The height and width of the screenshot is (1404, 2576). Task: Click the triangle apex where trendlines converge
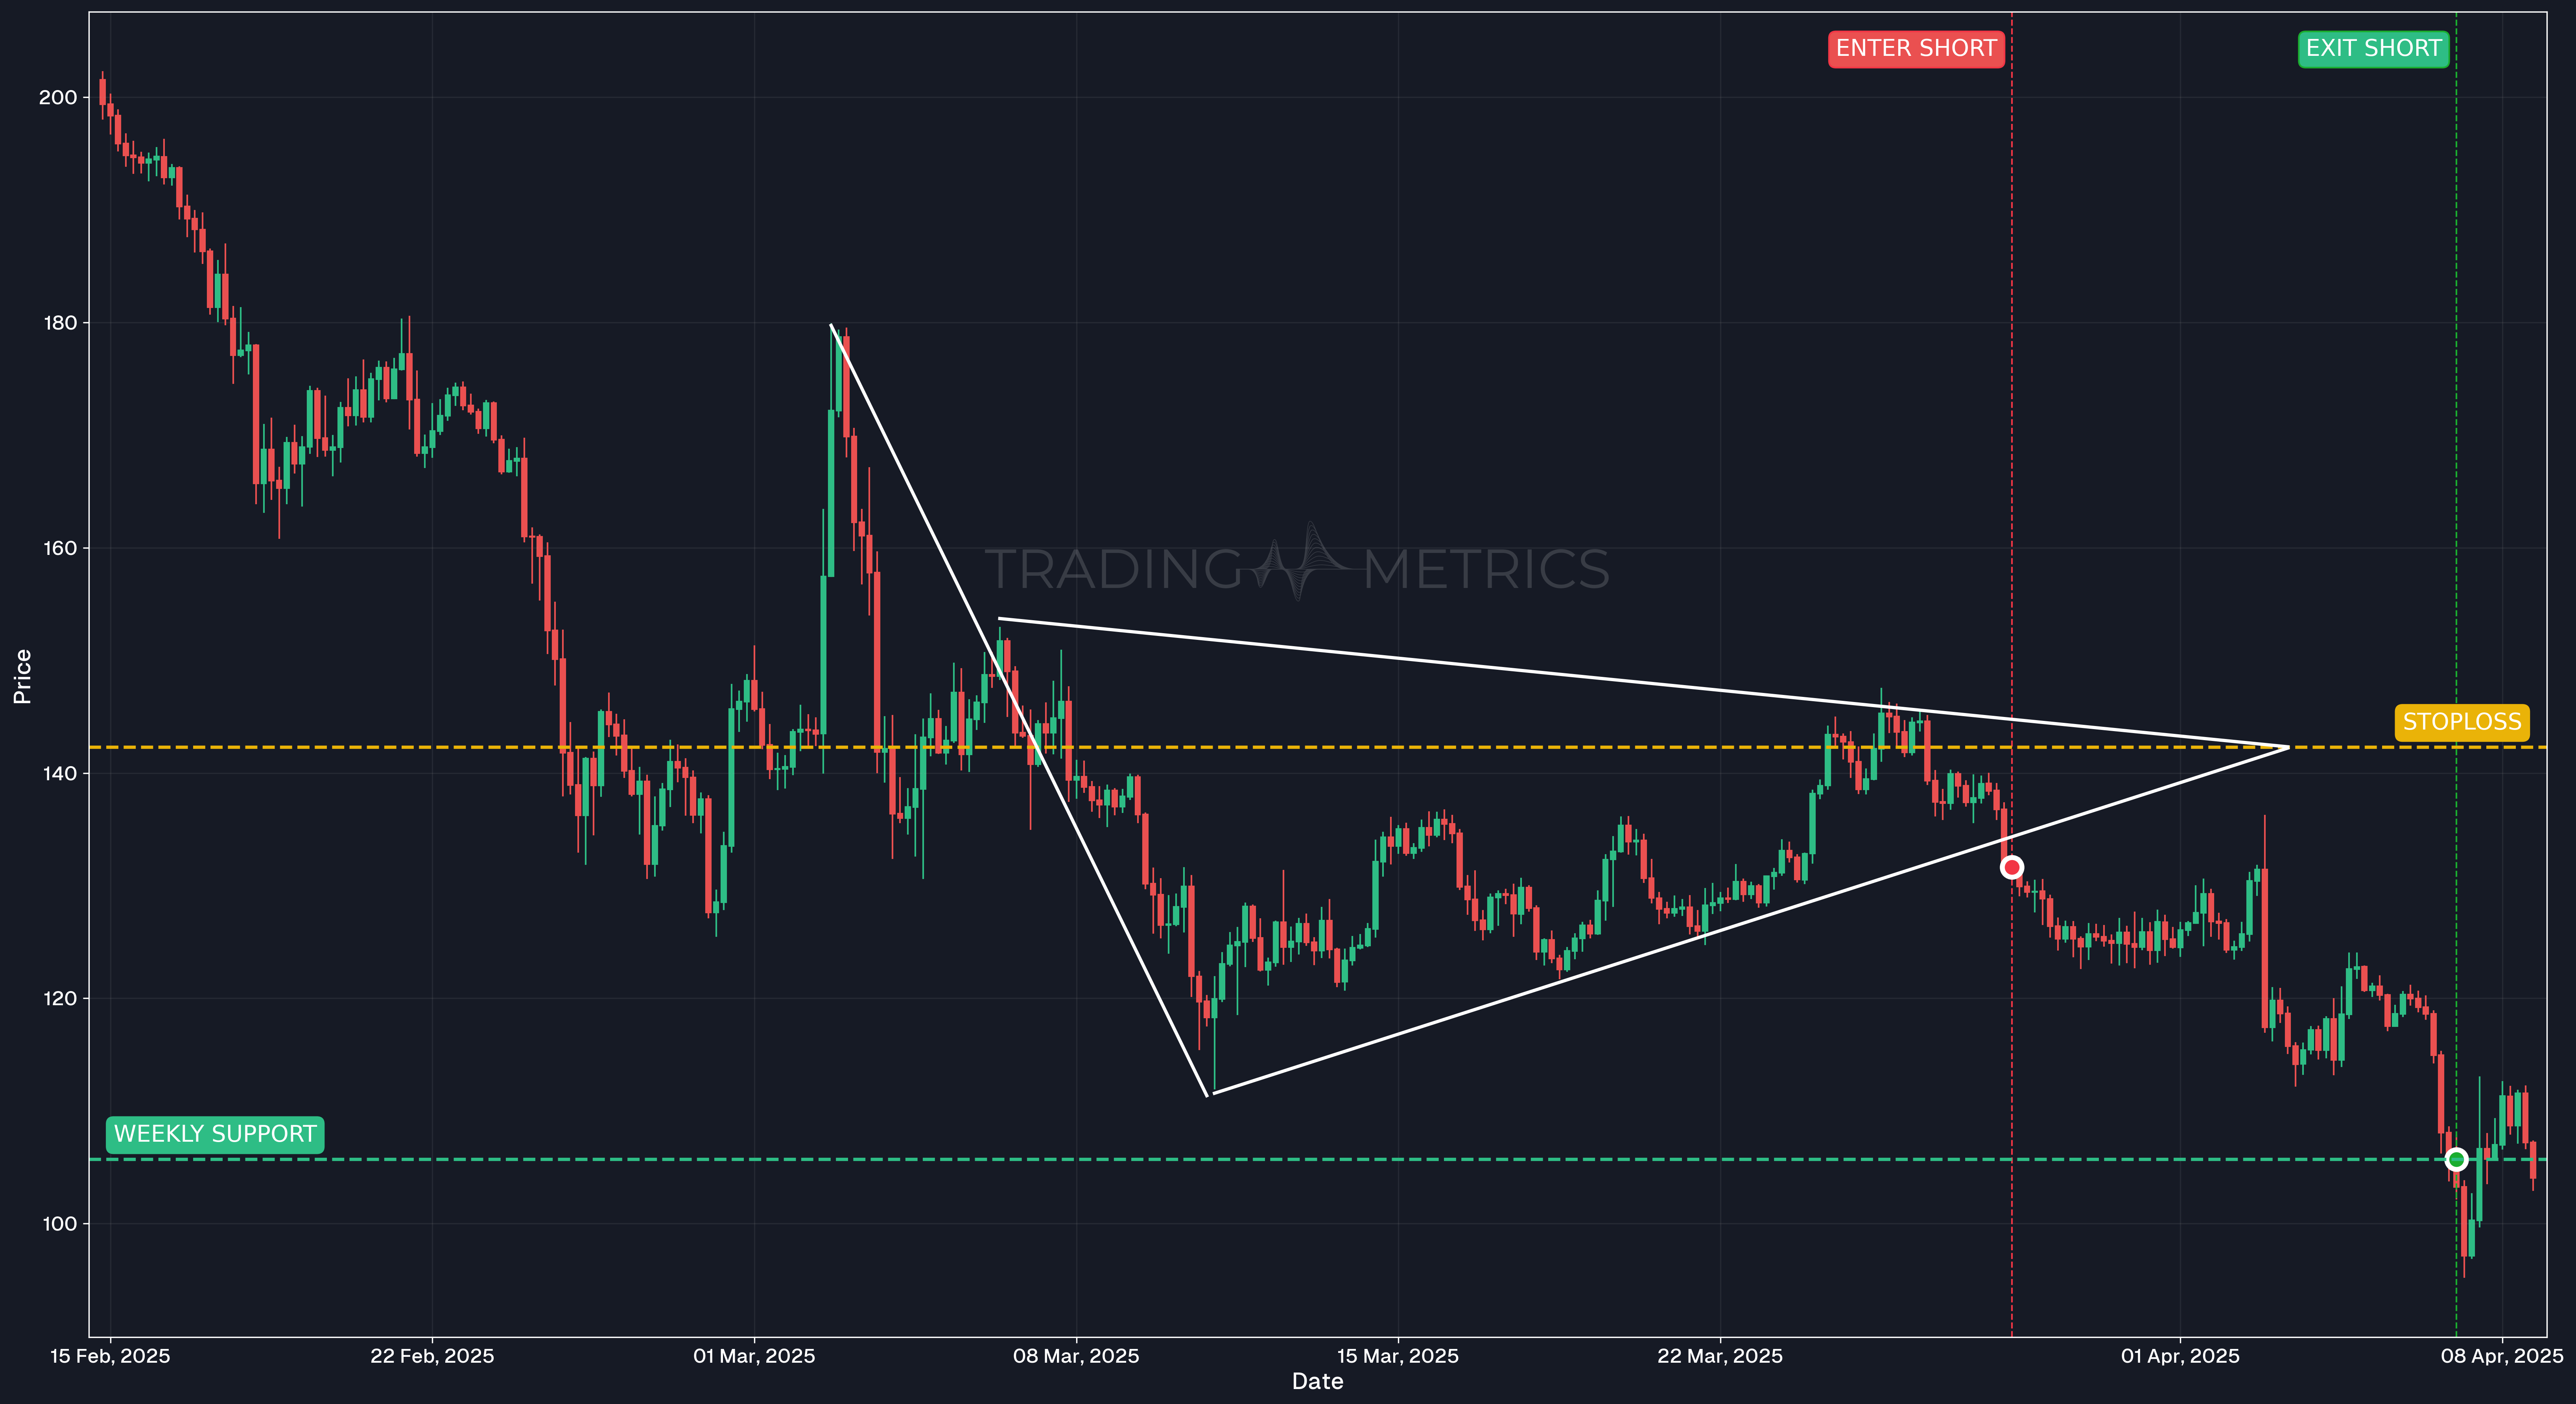[2288, 747]
